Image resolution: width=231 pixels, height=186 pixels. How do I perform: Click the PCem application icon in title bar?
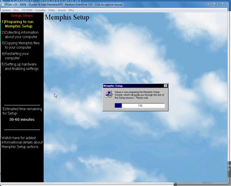(2, 5)
